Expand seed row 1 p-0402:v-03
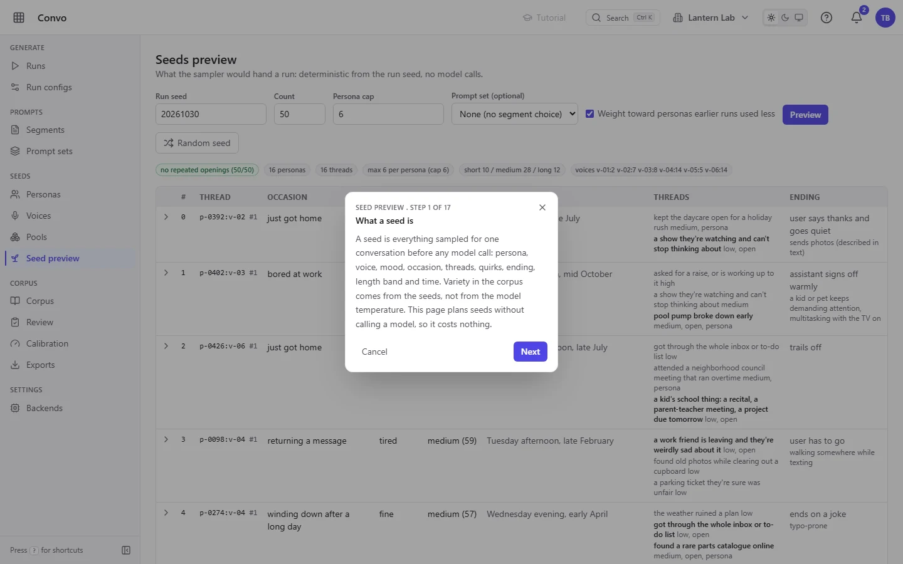The image size is (903, 564). coord(166,273)
